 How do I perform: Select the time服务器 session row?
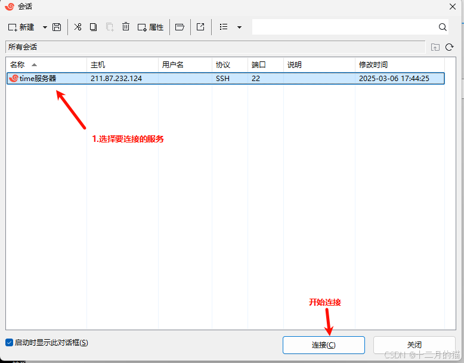pos(225,79)
